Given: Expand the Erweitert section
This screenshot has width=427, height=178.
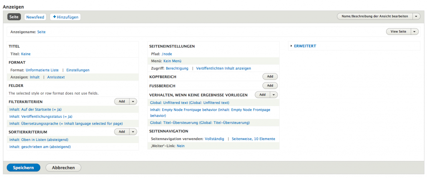Looking at the screenshot, I should [x=305, y=46].
